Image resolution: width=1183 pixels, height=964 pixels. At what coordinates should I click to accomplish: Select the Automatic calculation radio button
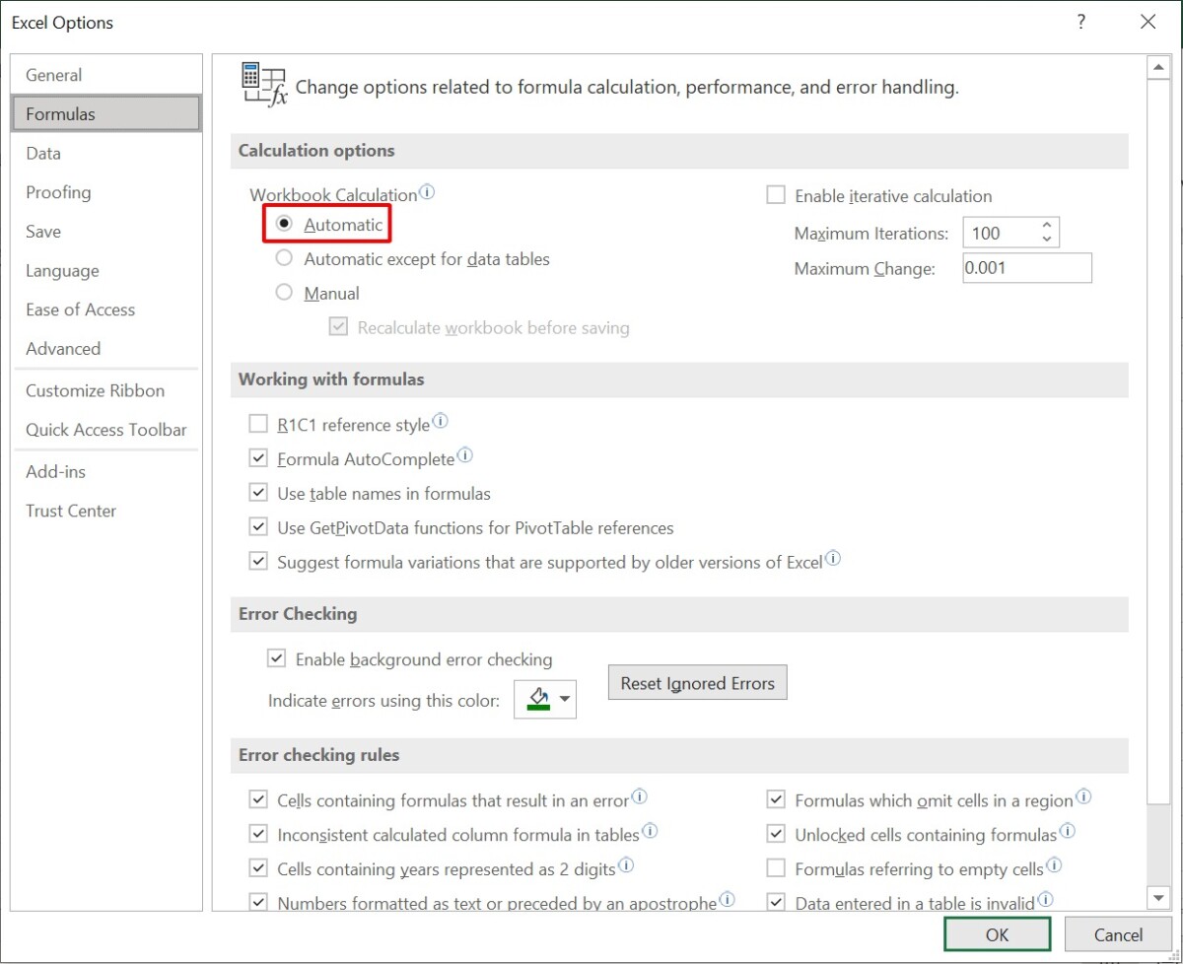285,224
